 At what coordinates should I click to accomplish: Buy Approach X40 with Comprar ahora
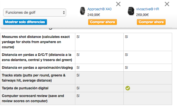pyautogui.click(x=103, y=22)
